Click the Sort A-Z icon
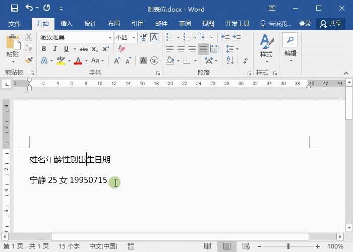Viewport: 353px width, 252px height. pos(230,60)
